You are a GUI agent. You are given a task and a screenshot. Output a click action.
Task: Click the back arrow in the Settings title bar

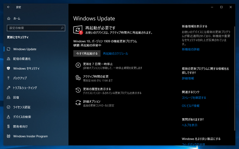(8, 7)
